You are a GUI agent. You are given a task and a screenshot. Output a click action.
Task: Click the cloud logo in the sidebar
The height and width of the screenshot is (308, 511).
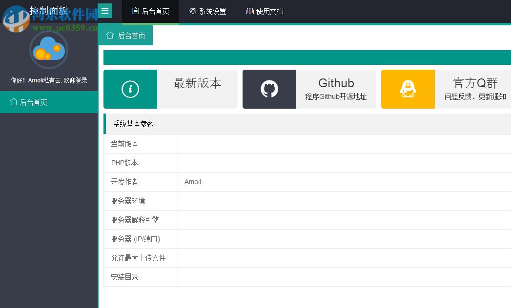(49, 50)
